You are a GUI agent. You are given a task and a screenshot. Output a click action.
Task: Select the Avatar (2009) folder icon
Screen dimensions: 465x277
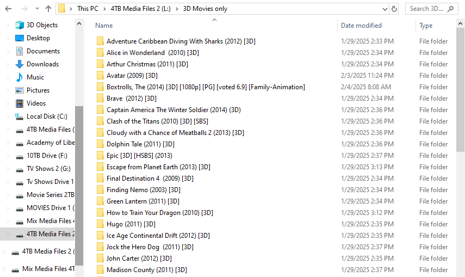(x=100, y=76)
